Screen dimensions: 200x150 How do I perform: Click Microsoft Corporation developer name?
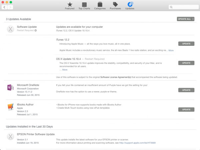(x=28, y=89)
